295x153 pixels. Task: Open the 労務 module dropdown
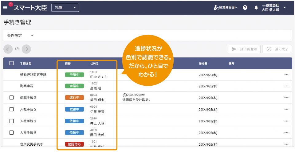[65, 8]
